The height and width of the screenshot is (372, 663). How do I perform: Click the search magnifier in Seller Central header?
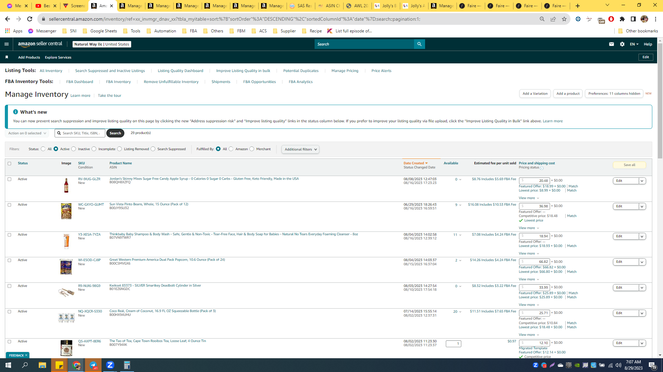(419, 44)
